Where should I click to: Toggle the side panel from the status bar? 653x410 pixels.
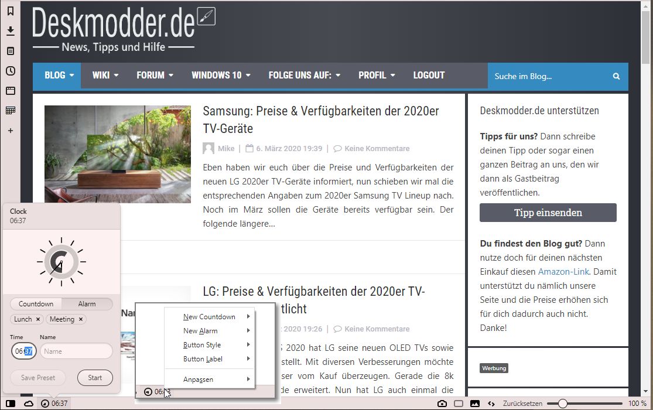11,404
